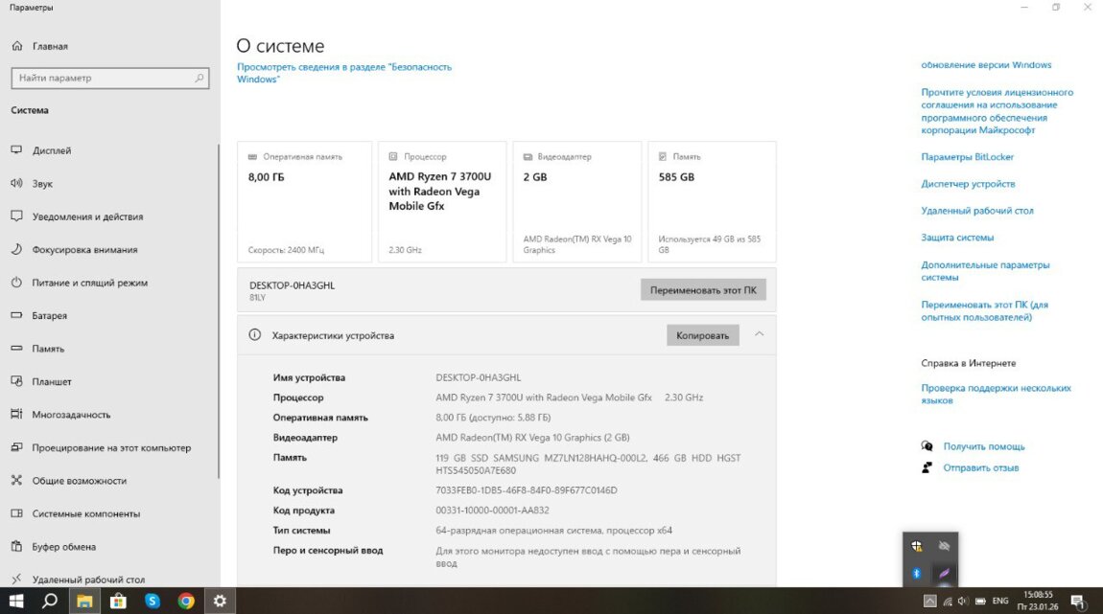Screen dimensions: 1103x614
Task: Open the notification center icon
Action: (1076, 601)
